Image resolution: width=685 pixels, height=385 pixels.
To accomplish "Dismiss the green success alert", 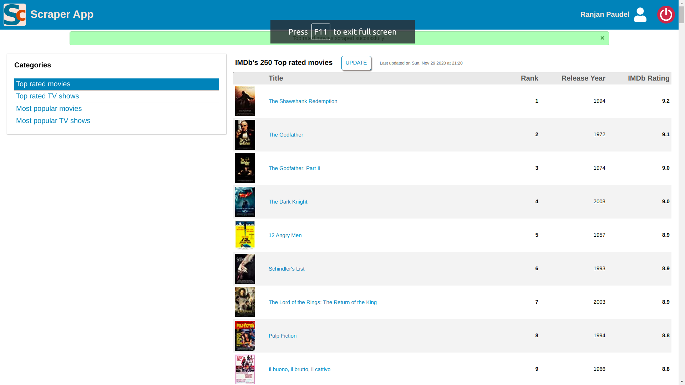I will (x=602, y=38).
